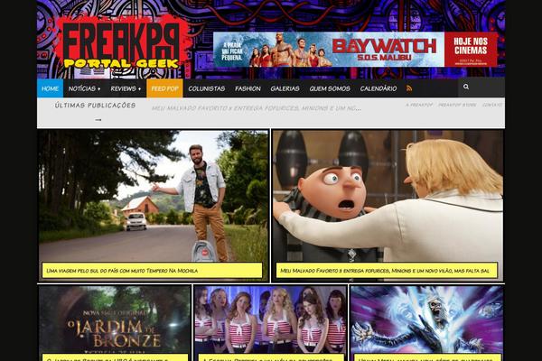
Task: Open the Colunistas section
Action: (207, 88)
